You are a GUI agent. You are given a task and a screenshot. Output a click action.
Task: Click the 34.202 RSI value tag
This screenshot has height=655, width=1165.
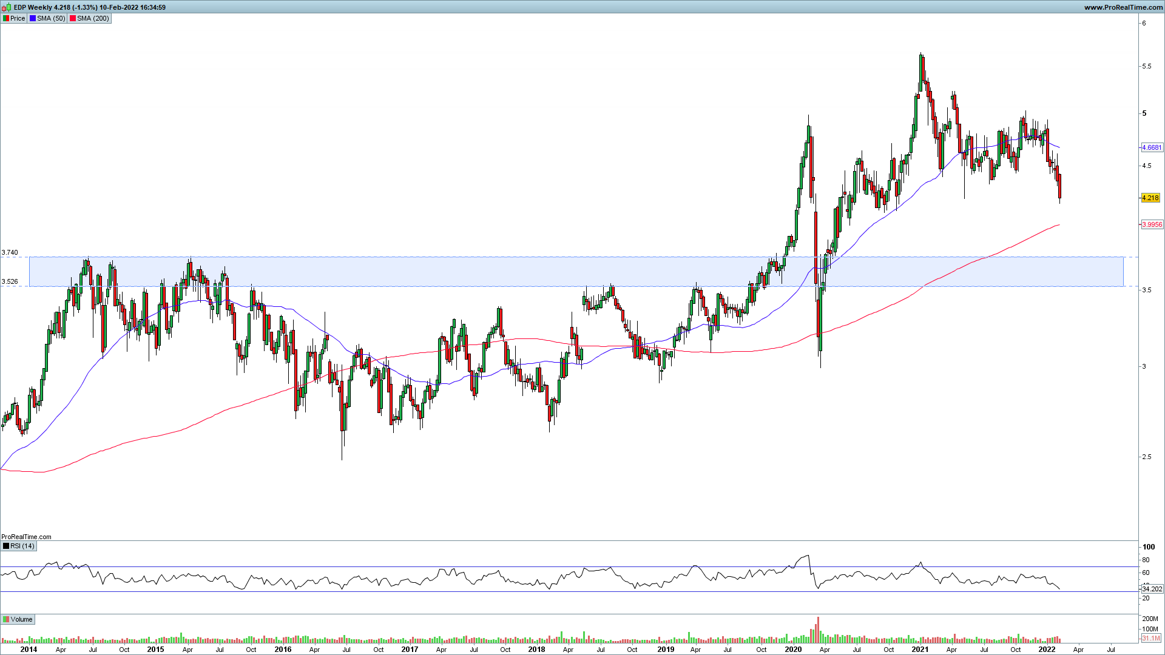tap(1152, 589)
